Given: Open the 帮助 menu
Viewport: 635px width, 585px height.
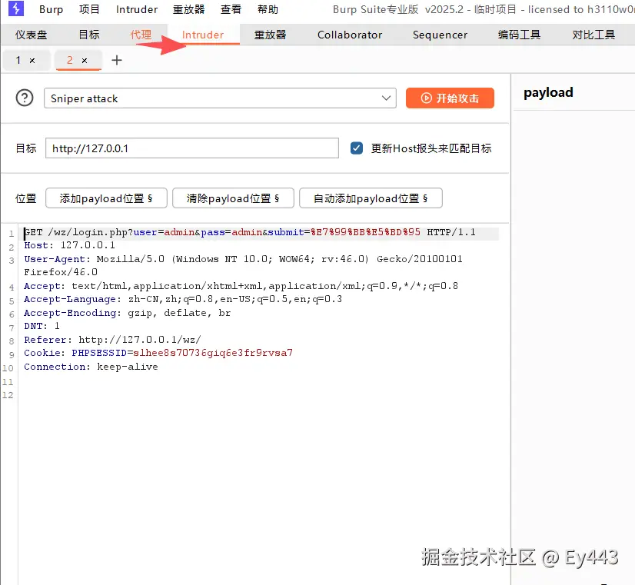Looking at the screenshot, I should (x=268, y=9).
